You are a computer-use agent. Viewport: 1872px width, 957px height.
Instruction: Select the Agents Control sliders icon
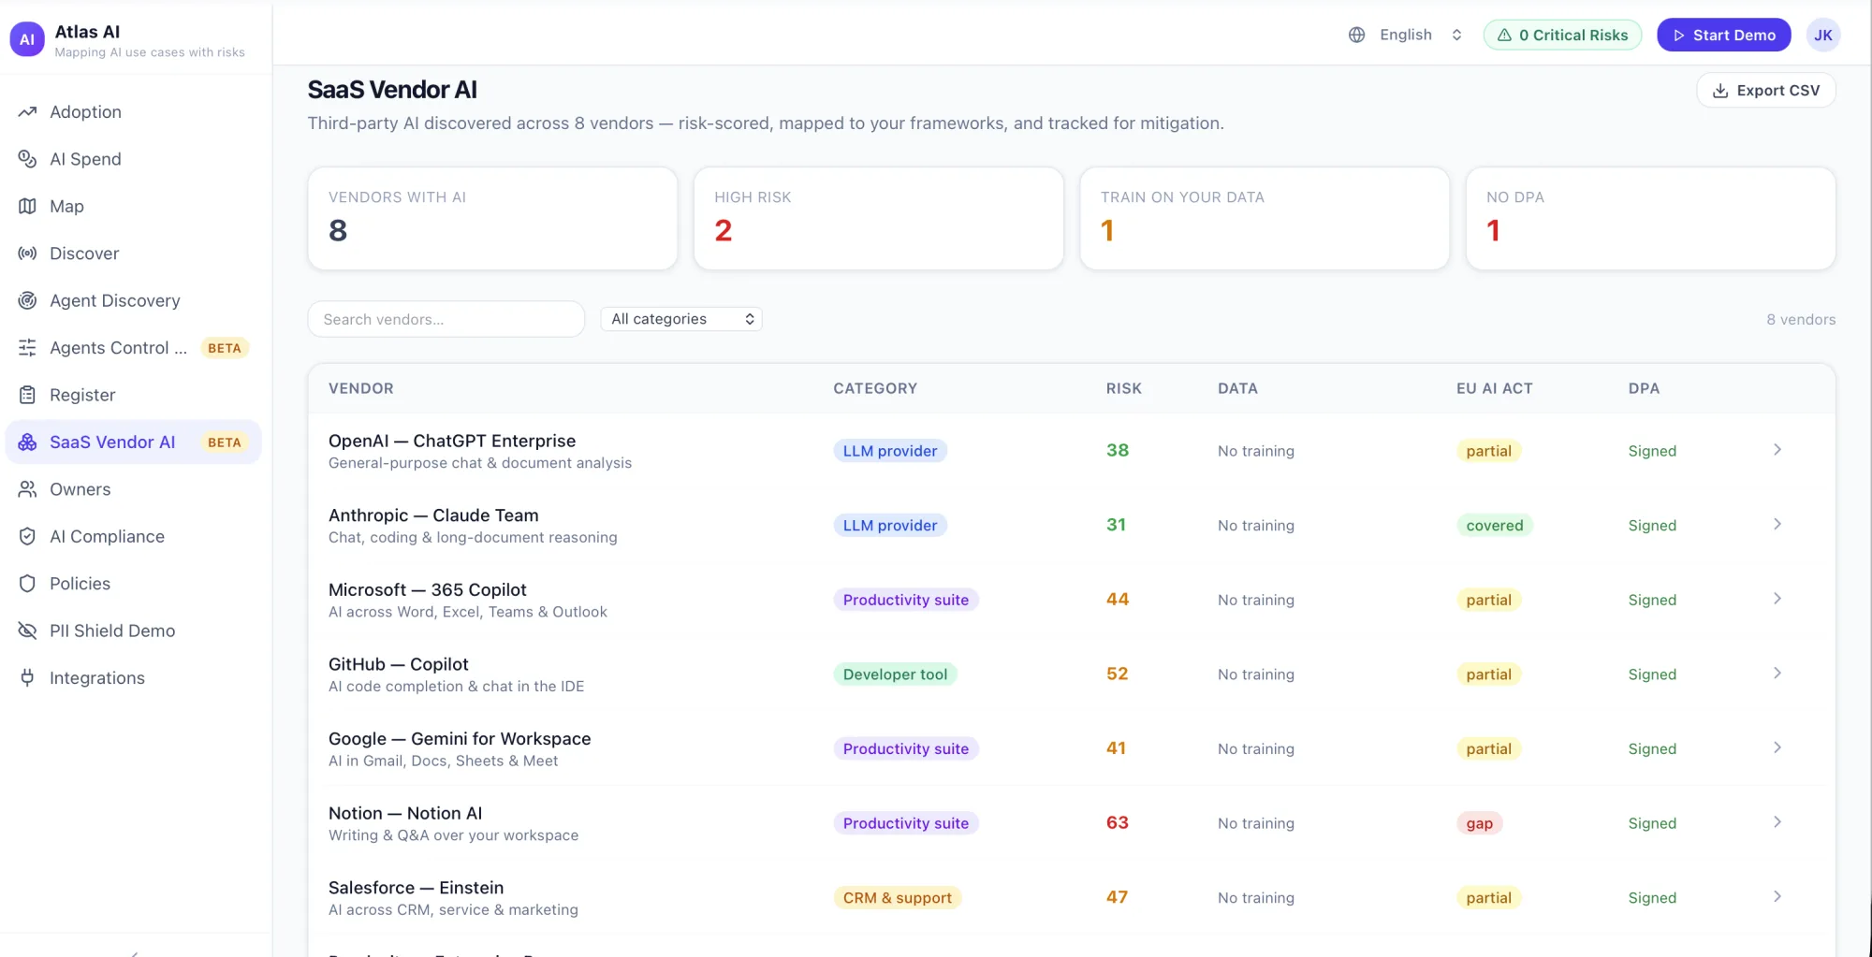(27, 348)
